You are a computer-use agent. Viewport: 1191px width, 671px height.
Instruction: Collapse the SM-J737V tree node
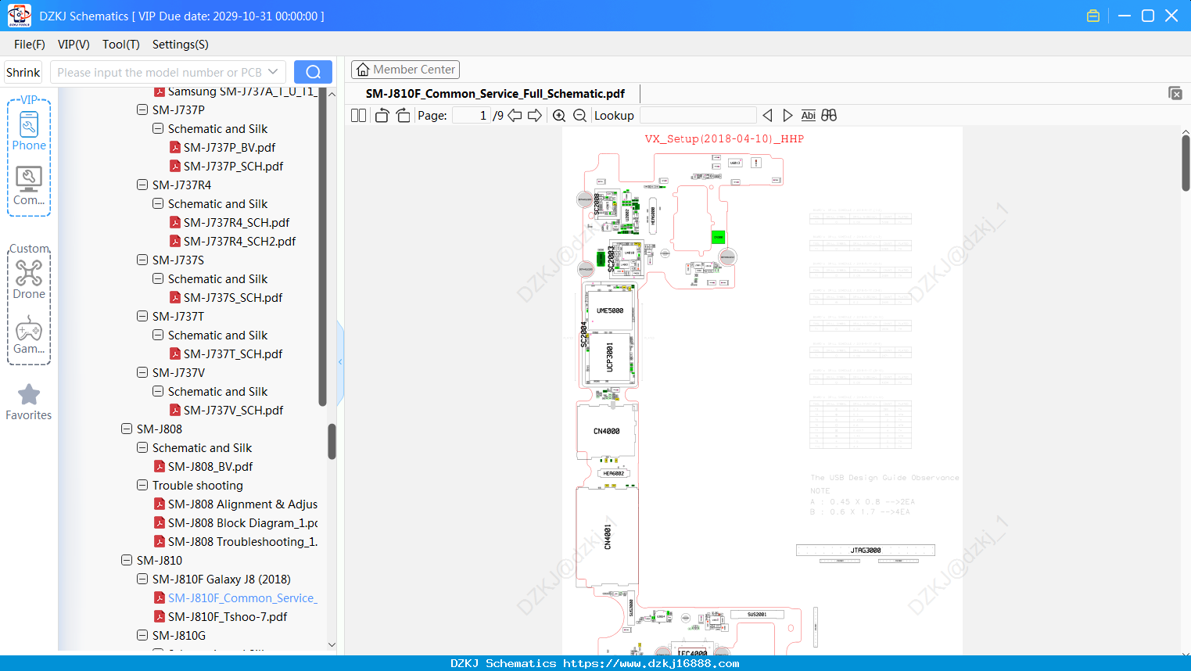[x=142, y=373]
